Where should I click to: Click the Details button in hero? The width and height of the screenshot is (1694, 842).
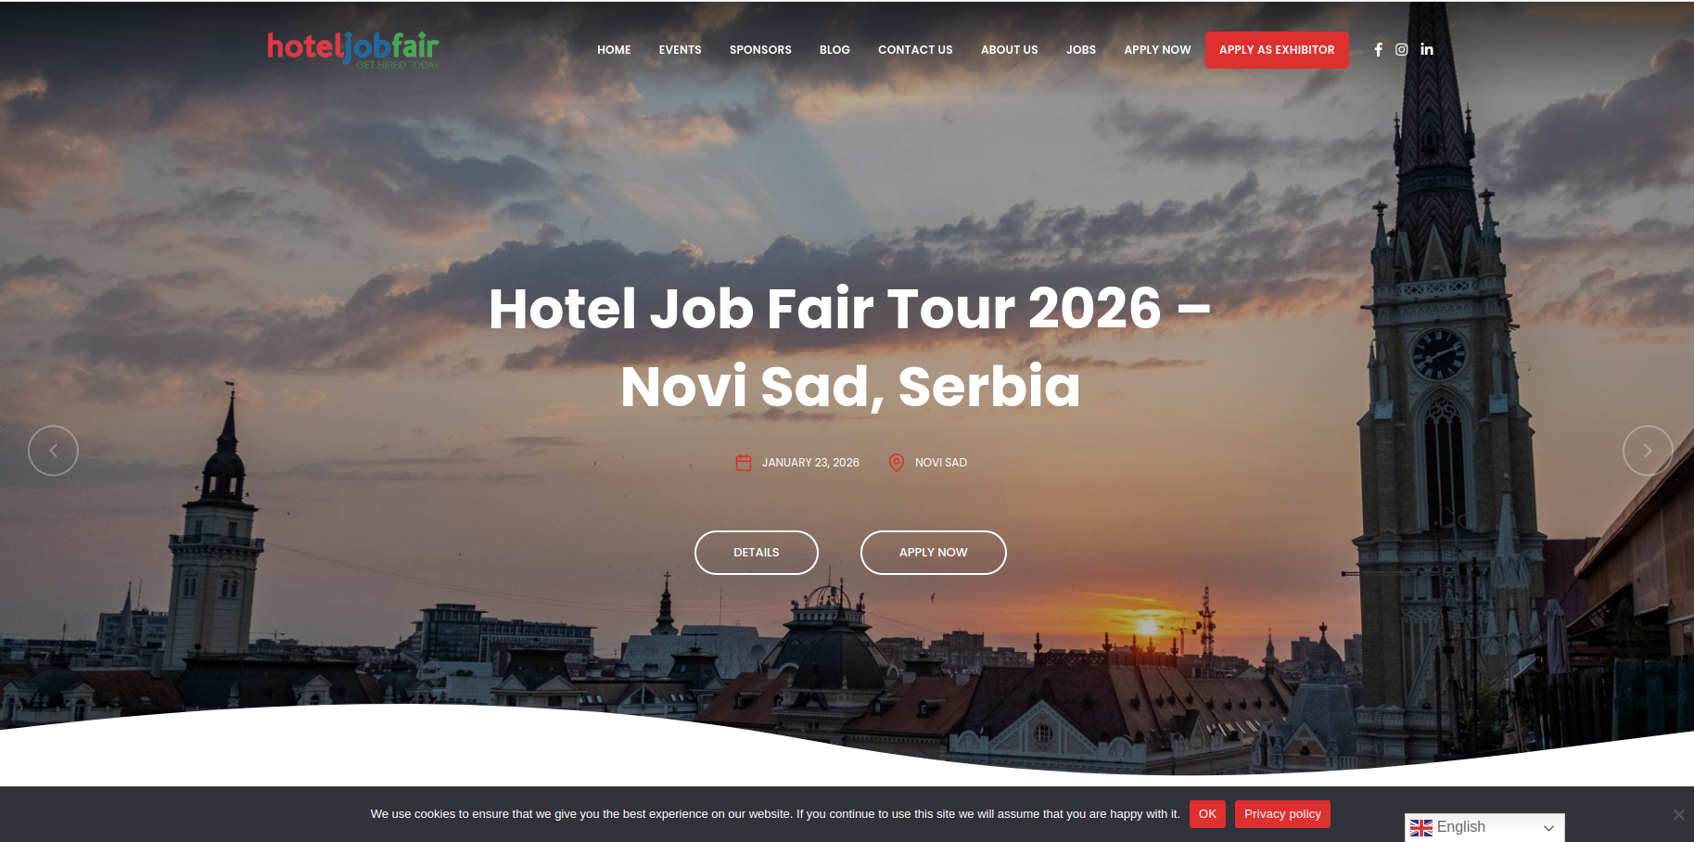click(757, 553)
